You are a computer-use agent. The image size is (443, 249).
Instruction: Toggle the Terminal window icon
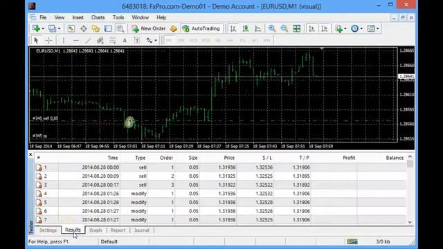(x=108, y=28)
